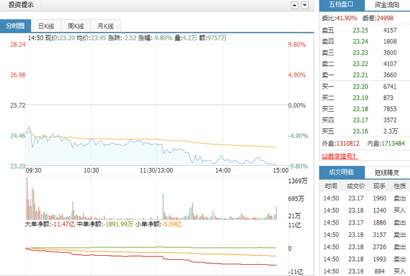
Task: Click the 均价 value 23.95
Action: pos(98,38)
